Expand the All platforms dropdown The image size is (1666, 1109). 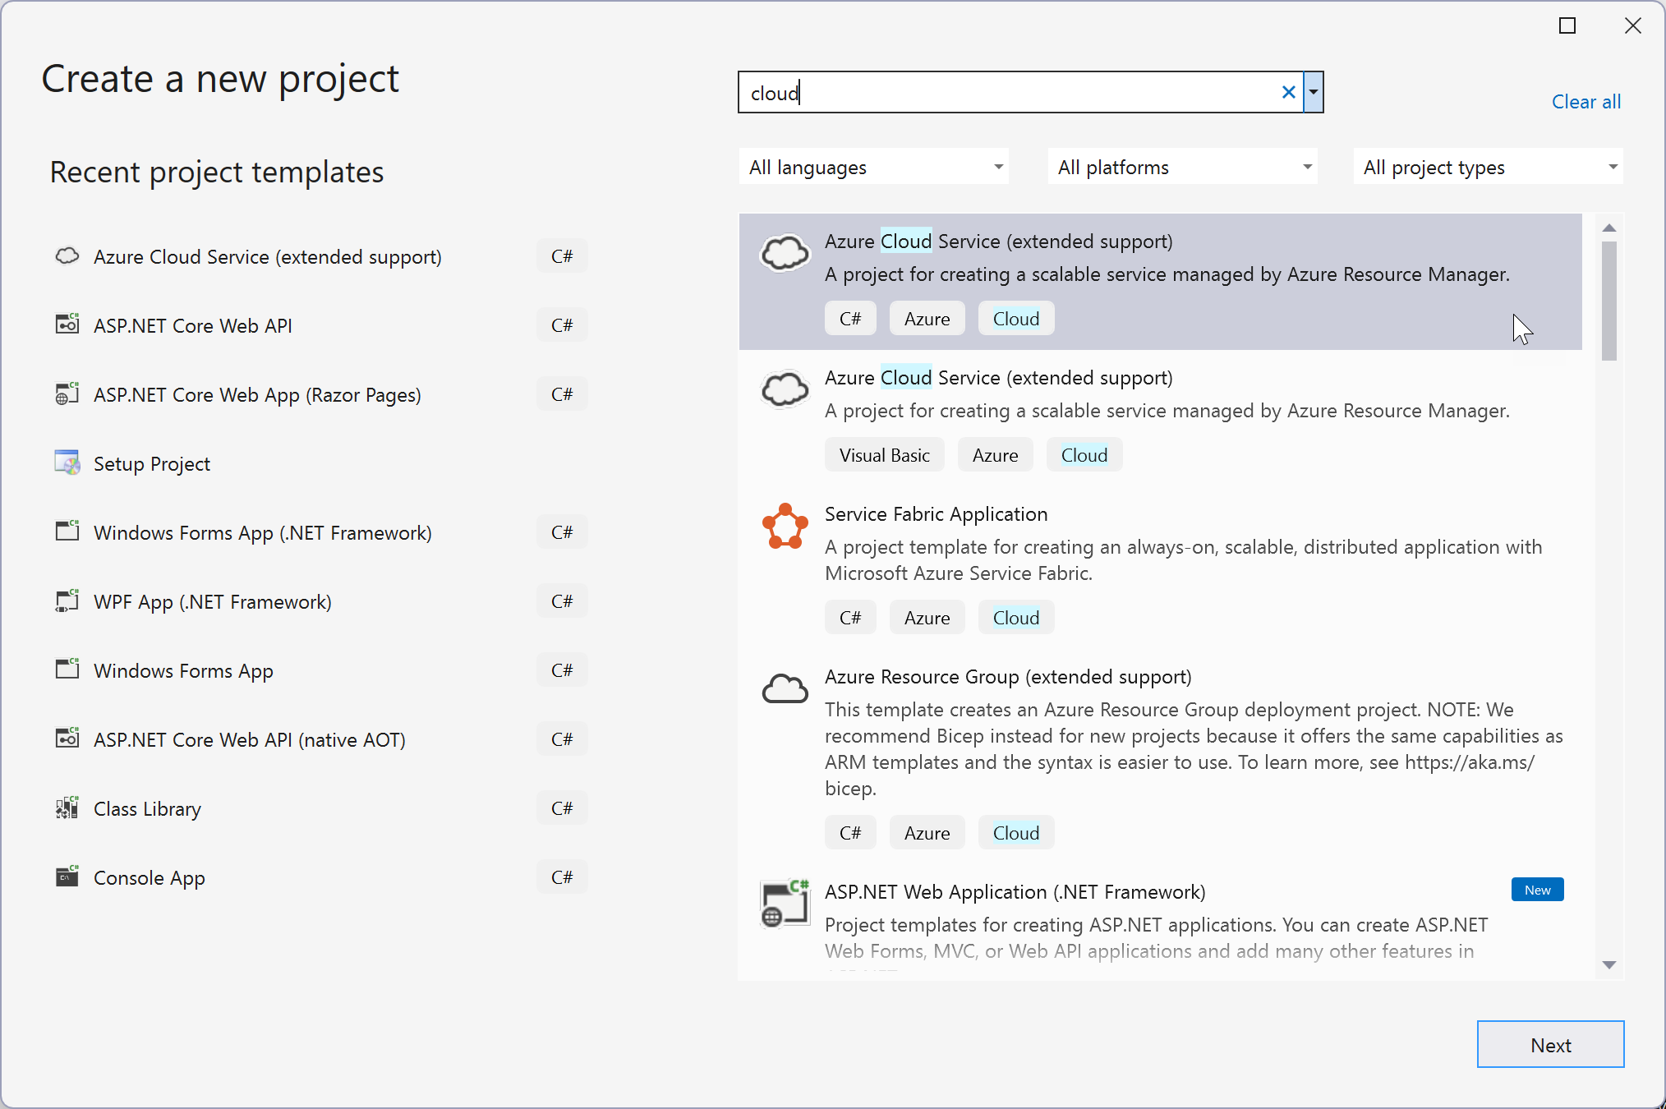[1182, 166]
